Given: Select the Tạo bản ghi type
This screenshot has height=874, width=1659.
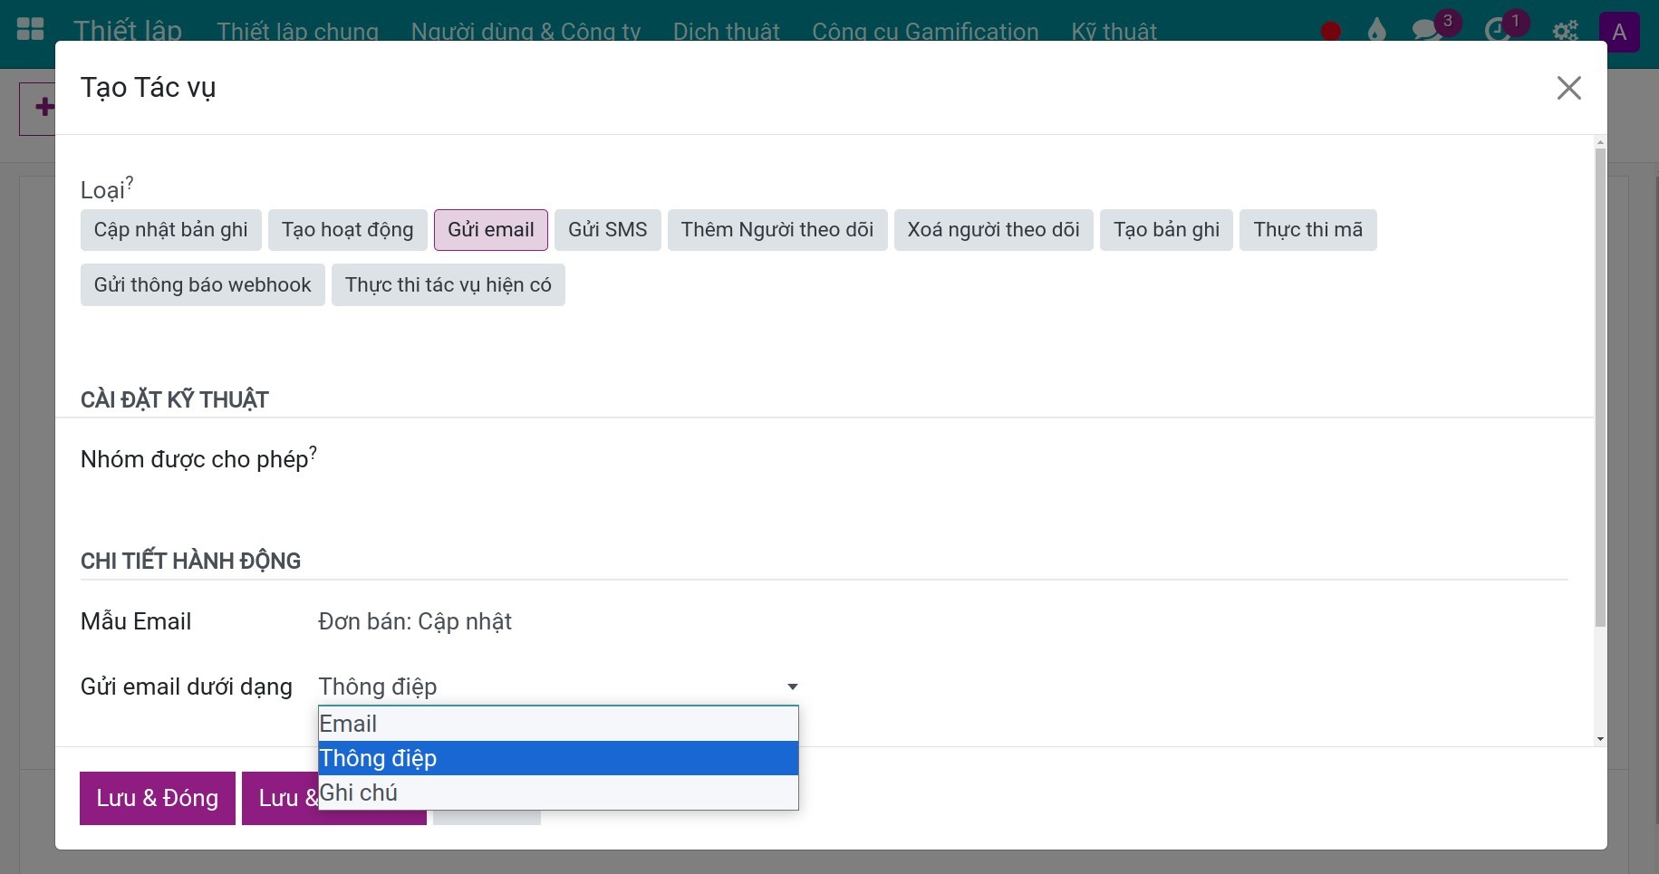Looking at the screenshot, I should (1167, 230).
